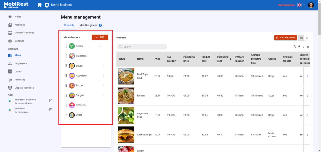This screenshot has width=321, height=152.
Task: Click the drag handle for Soups
Action: coord(66,66)
